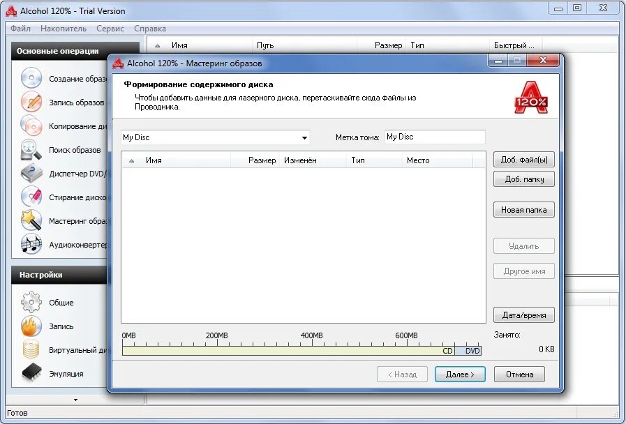Click the Image Making Wizard disc icon
This screenshot has height=424, width=626.
coord(31,78)
